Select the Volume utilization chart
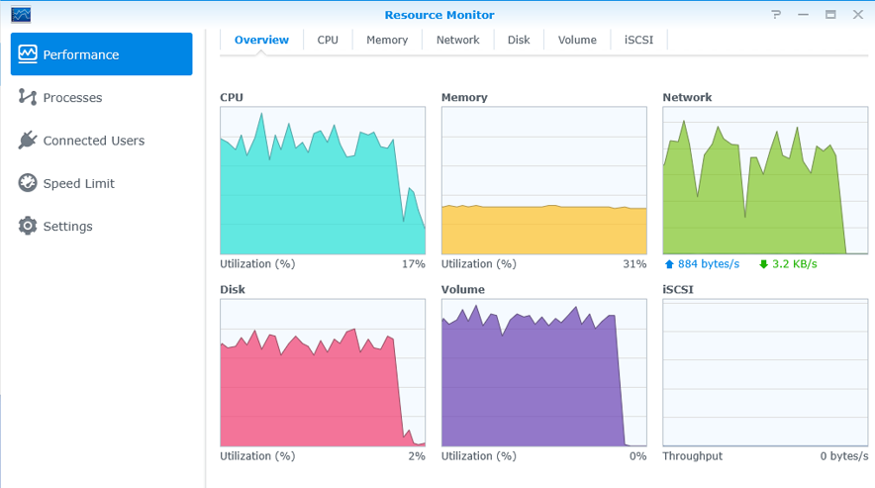875x488 pixels. [543, 372]
